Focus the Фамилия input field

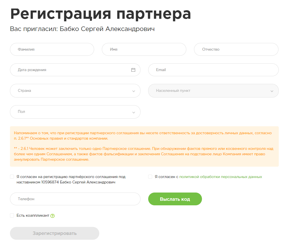[52, 49]
